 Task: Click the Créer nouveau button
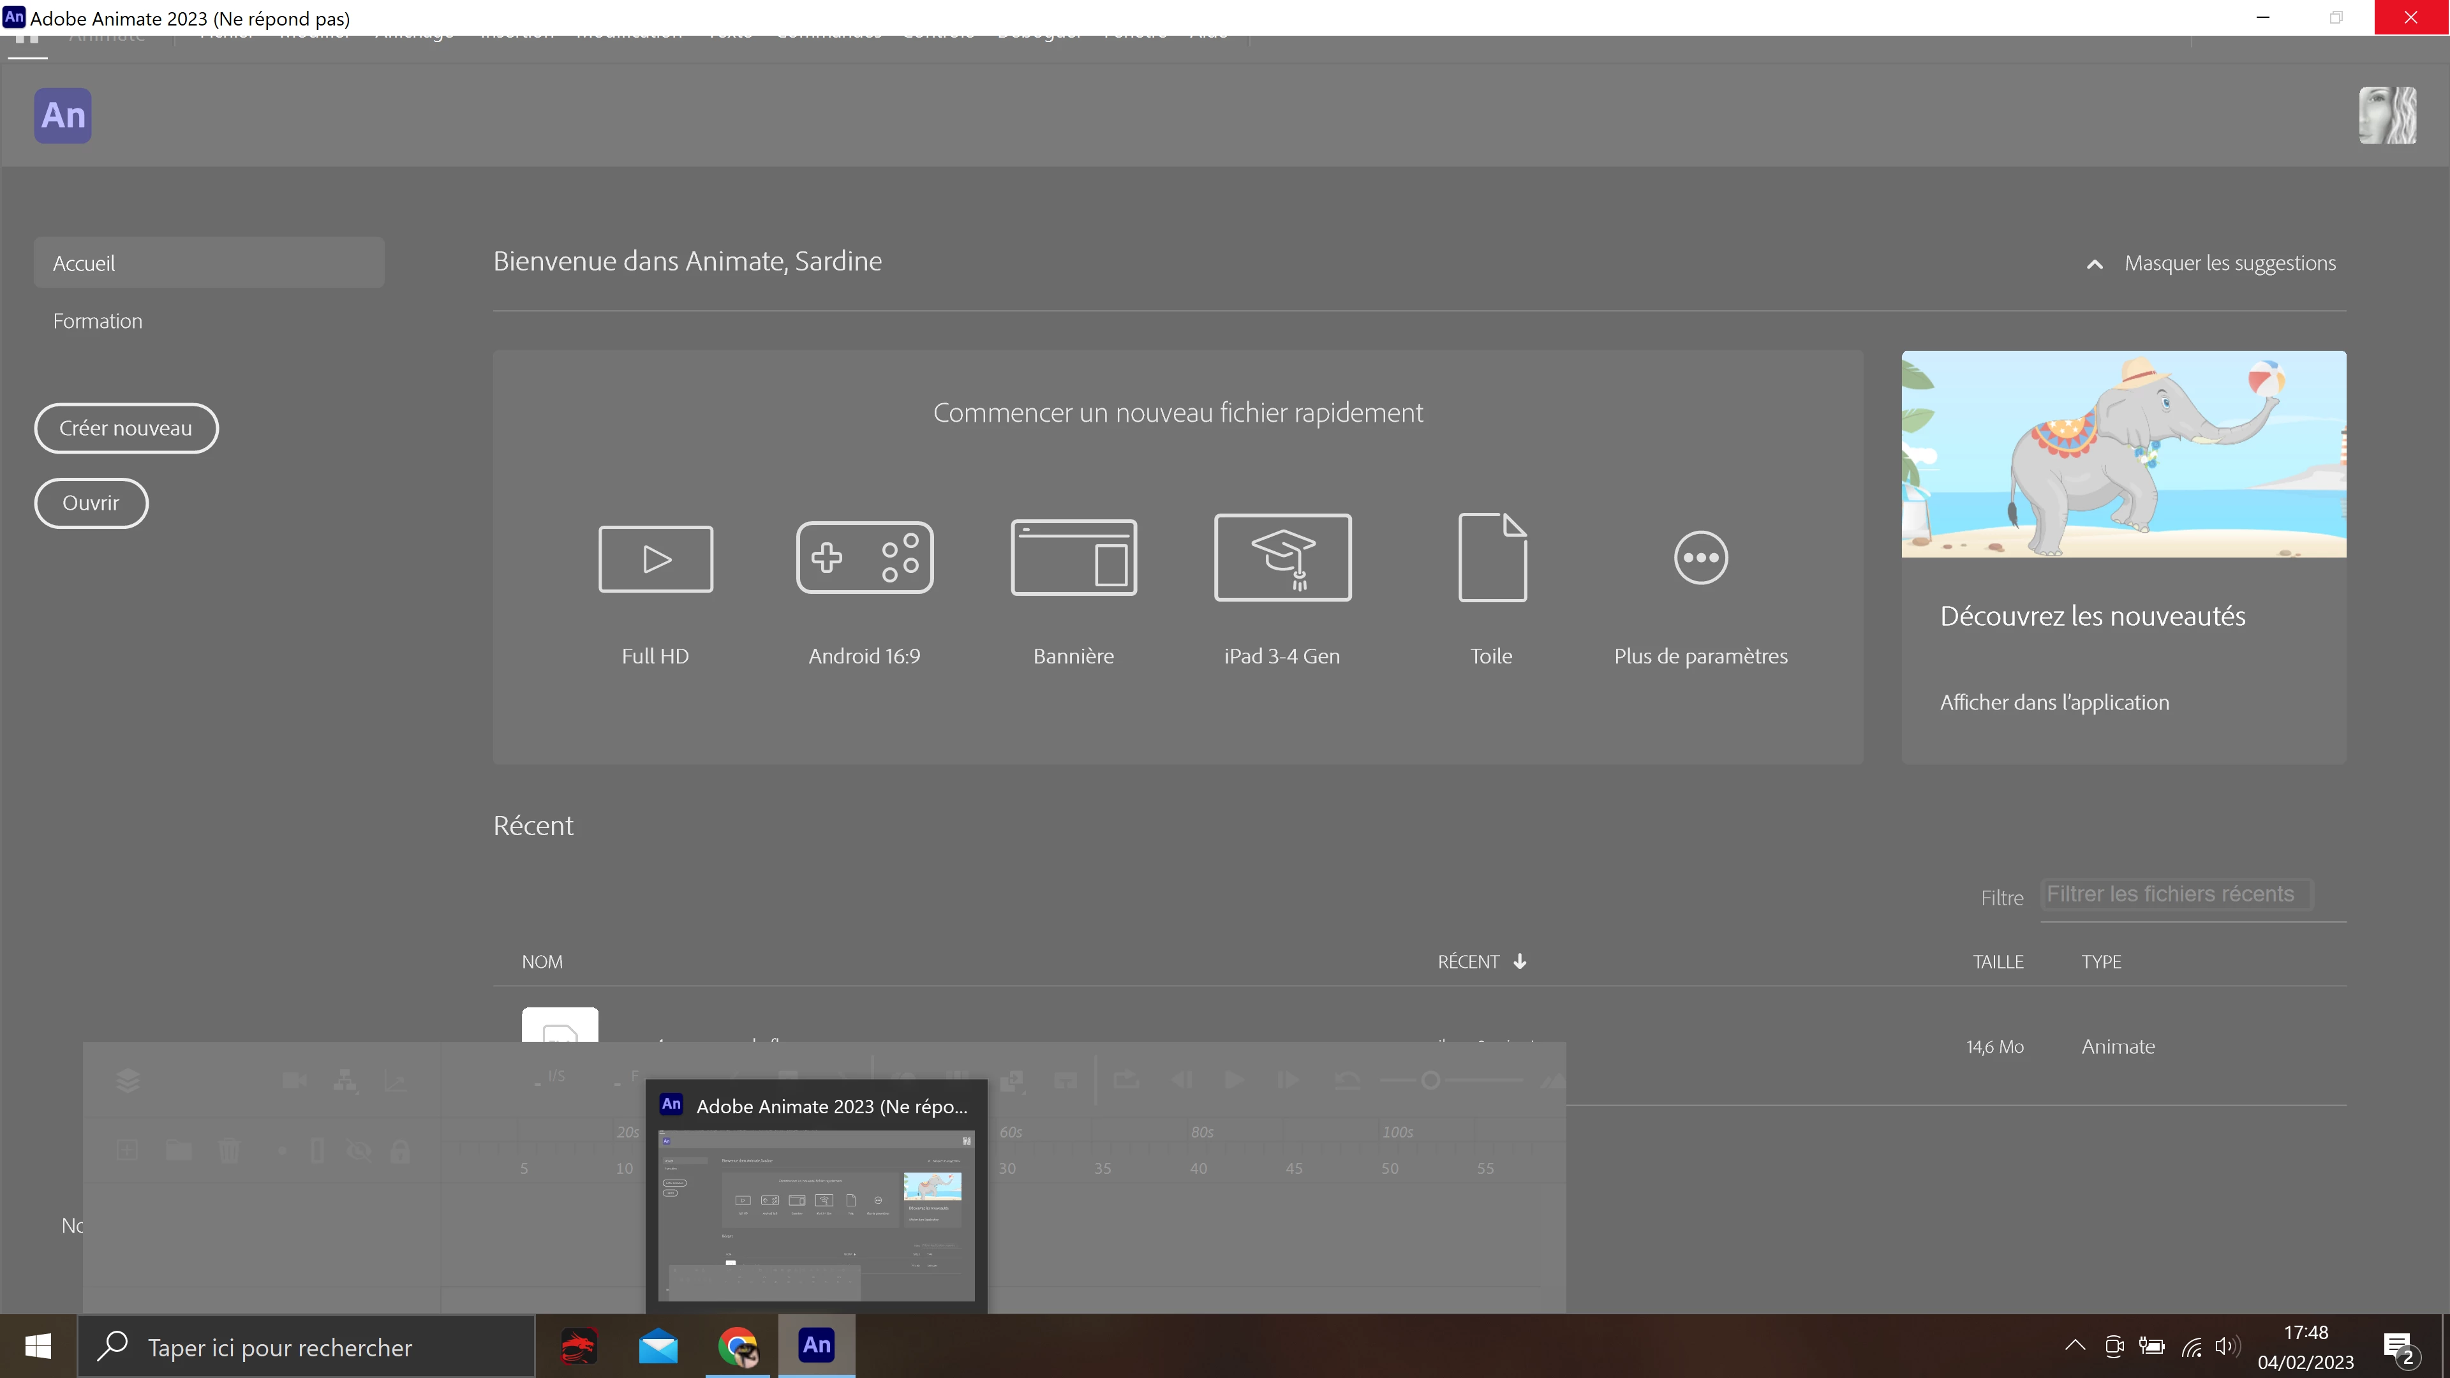(x=126, y=429)
